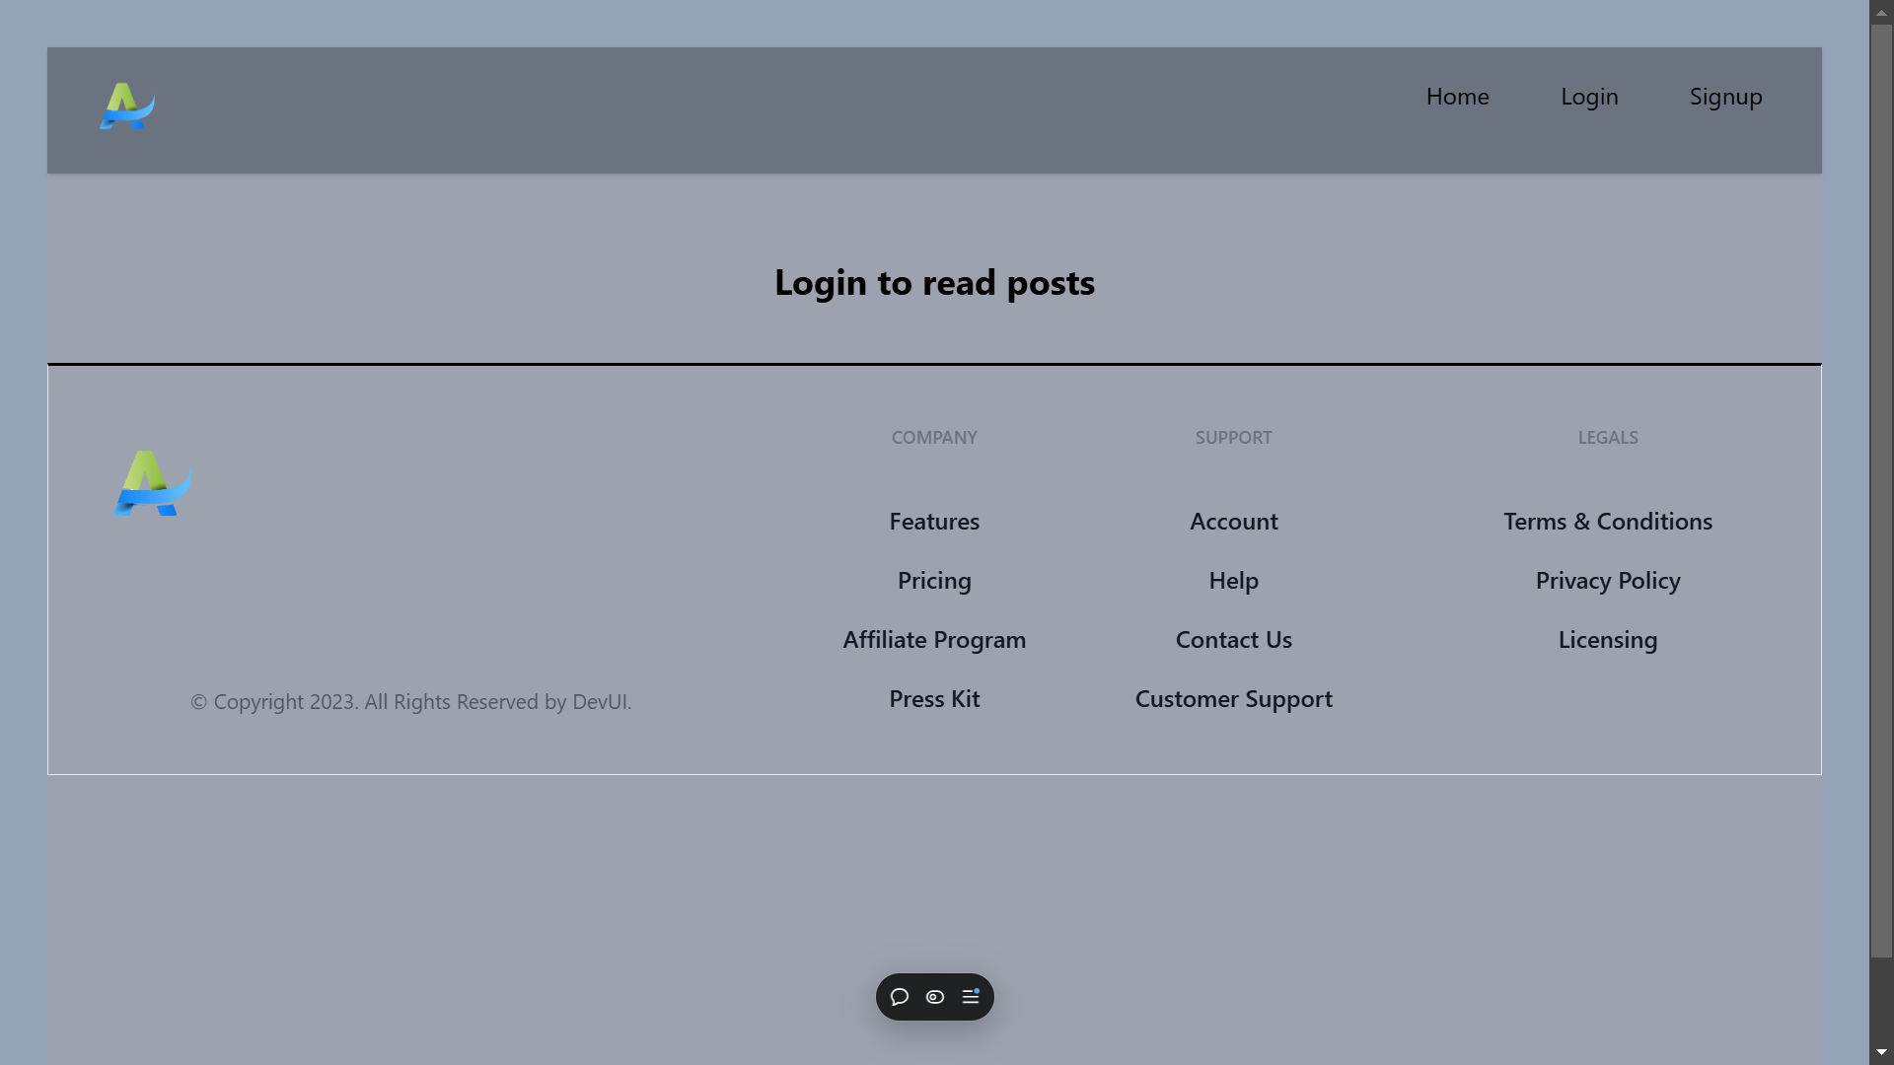View Terms & Conditions under LEGALS
The image size is (1894, 1065).
pyautogui.click(x=1607, y=521)
